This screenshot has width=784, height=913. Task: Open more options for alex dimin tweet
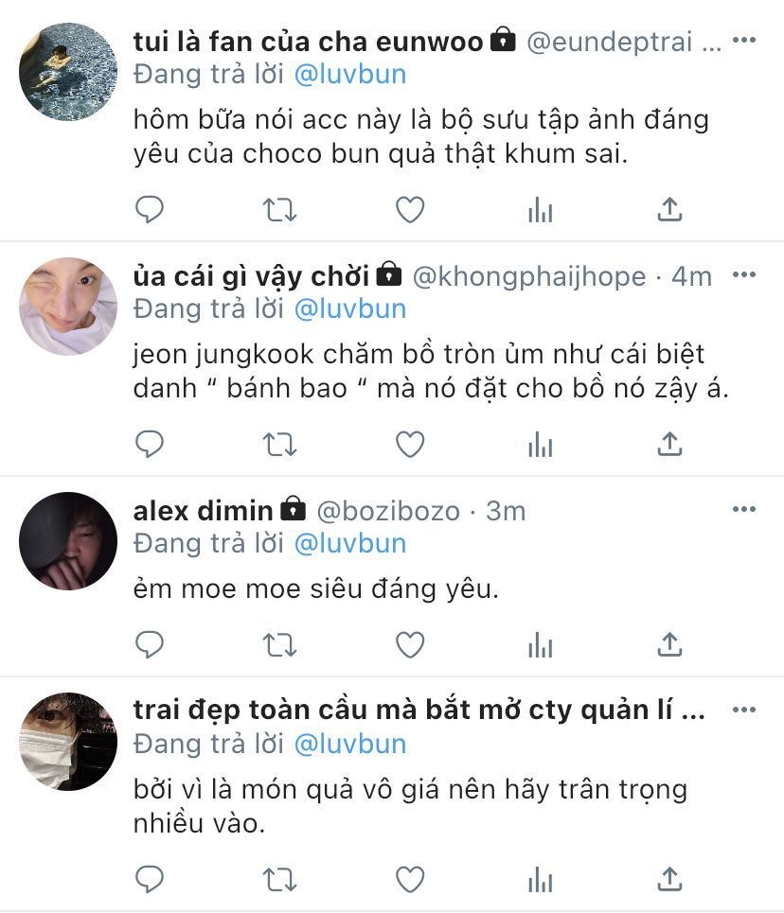point(744,509)
